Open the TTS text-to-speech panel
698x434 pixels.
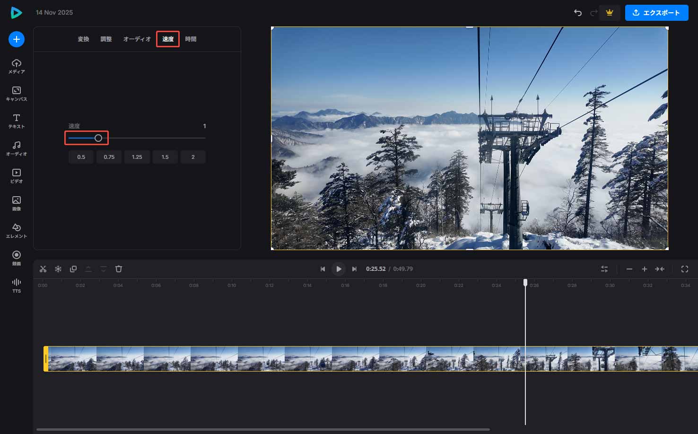click(17, 285)
